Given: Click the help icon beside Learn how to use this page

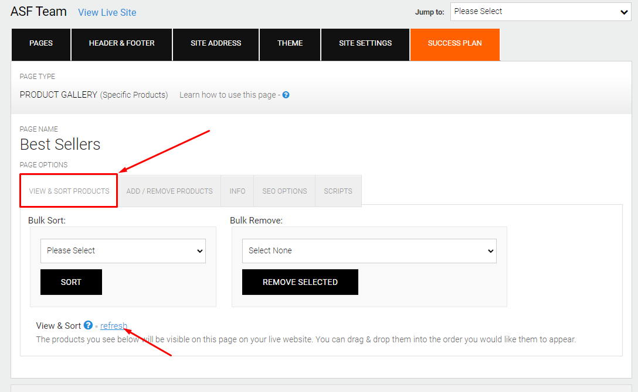Looking at the screenshot, I should click(286, 94).
